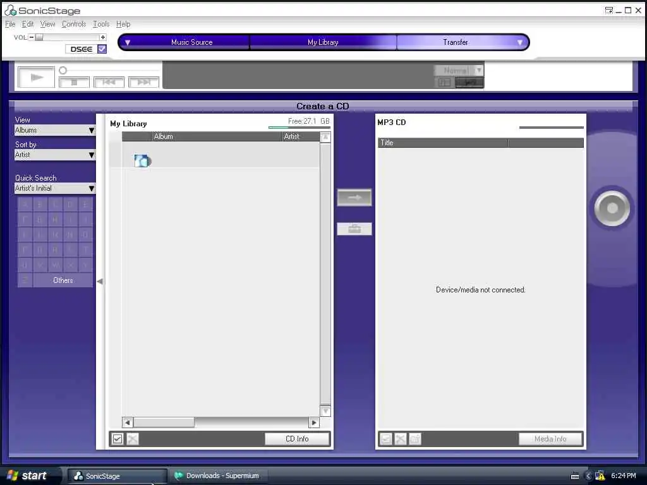Click the delete X icon in My Library

point(133,439)
